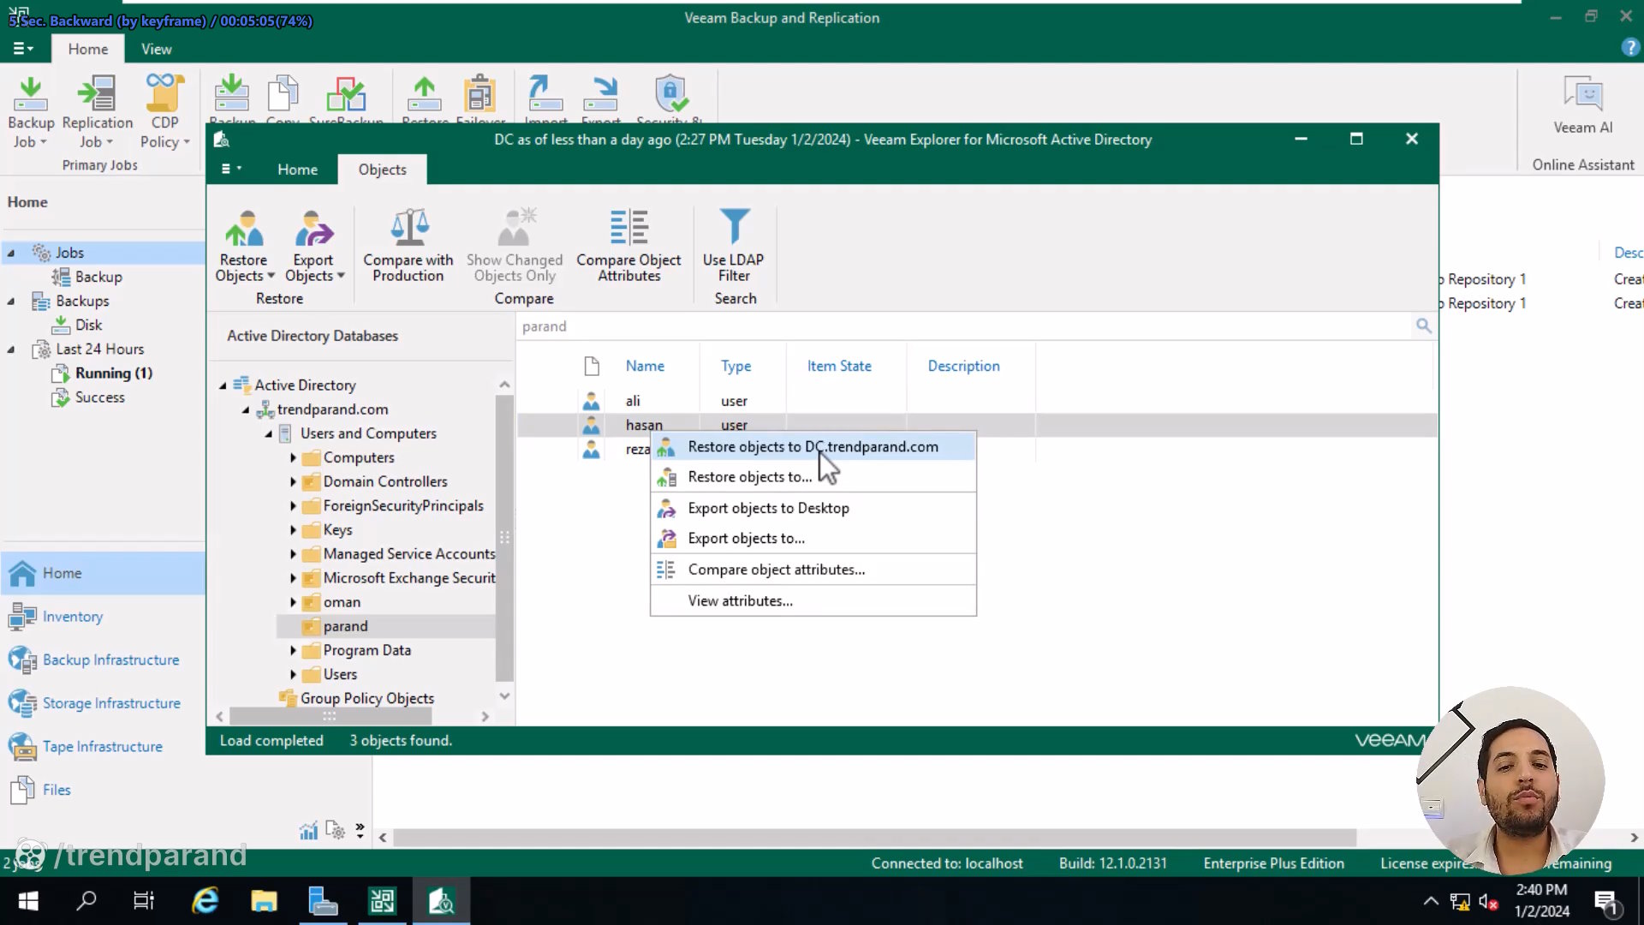Sort the list by Name column
The height and width of the screenshot is (925, 1644).
645,366
